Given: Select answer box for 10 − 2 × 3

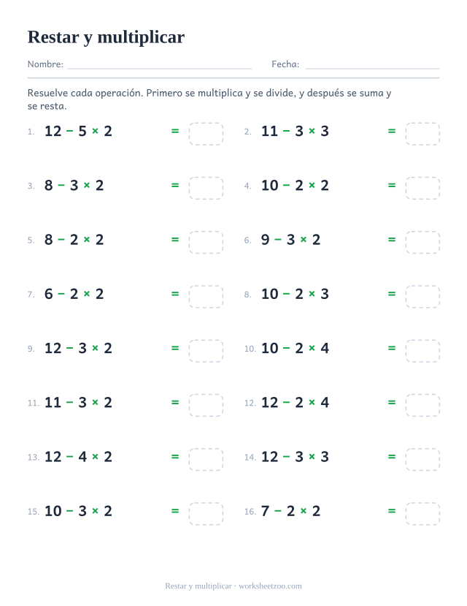Looking at the screenshot, I should 422,297.
